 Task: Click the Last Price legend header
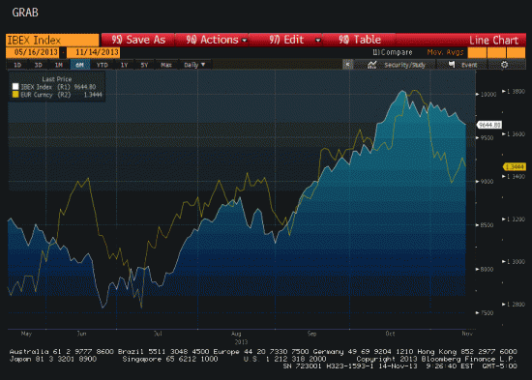[x=57, y=79]
